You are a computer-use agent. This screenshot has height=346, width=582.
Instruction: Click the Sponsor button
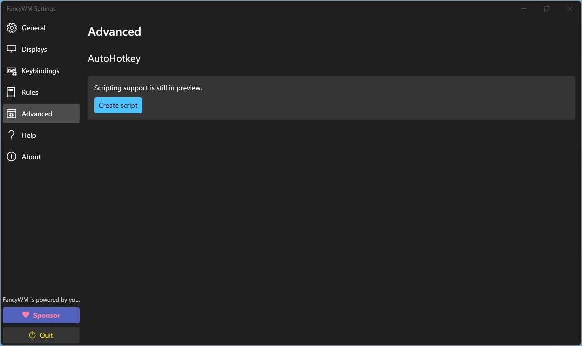[41, 315]
